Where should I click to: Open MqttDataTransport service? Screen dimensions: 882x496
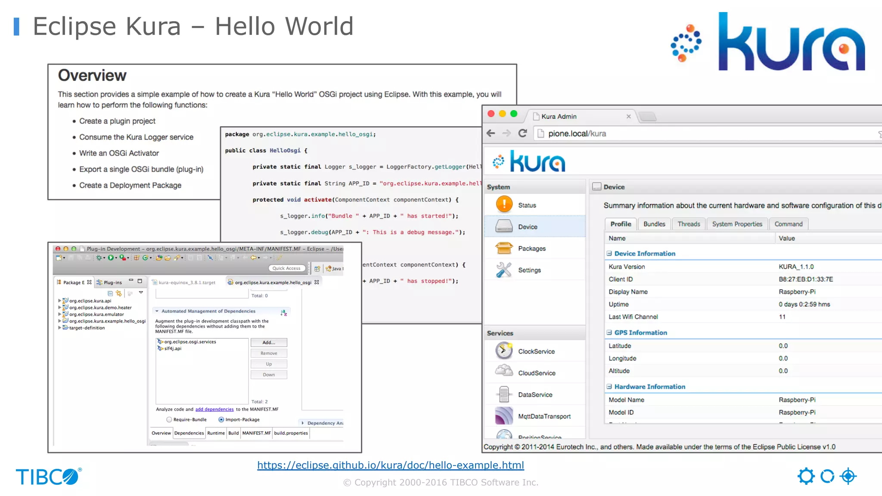(x=534, y=416)
